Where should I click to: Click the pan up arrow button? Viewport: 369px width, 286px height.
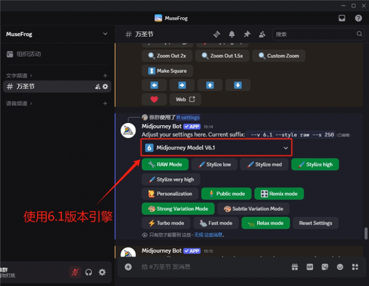(x=210, y=85)
